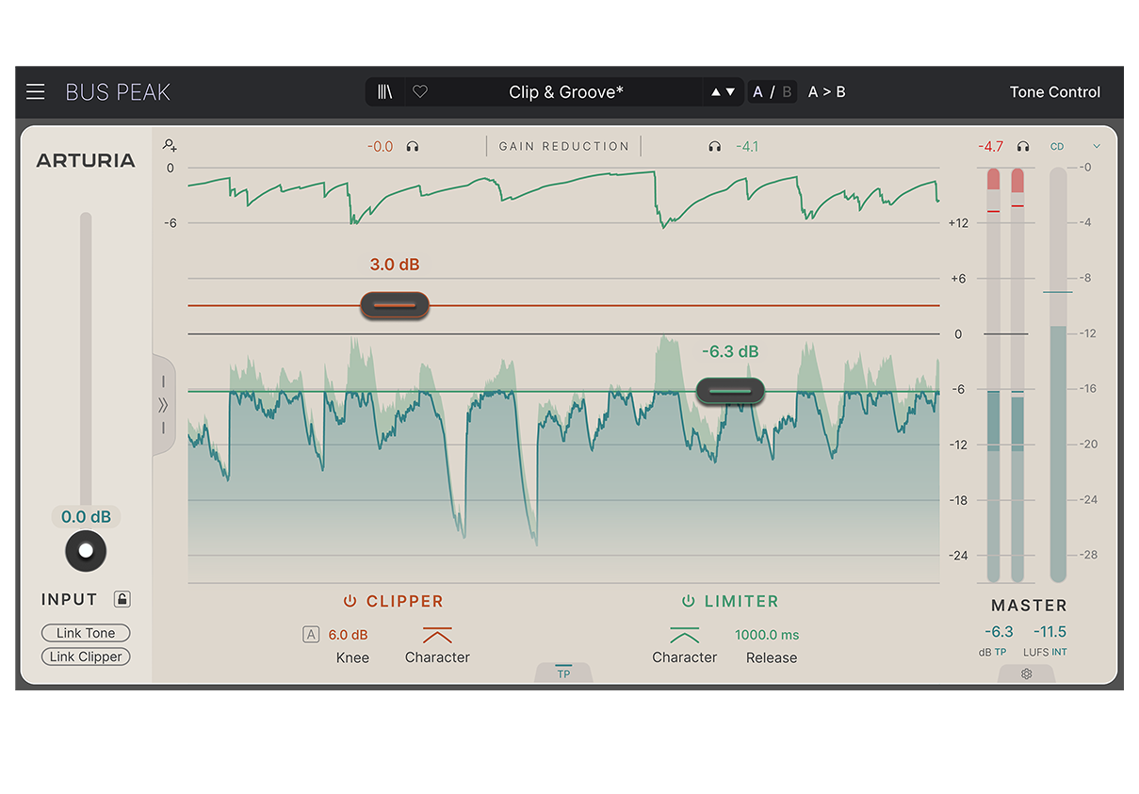Screen dimensions: 1139x794
Task: Click the clipper gain reduction headphone icon
Action: point(413,147)
